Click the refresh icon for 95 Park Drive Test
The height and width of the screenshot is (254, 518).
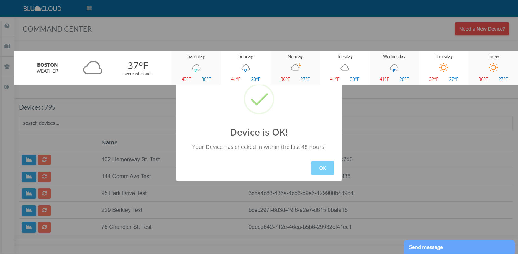44,193
